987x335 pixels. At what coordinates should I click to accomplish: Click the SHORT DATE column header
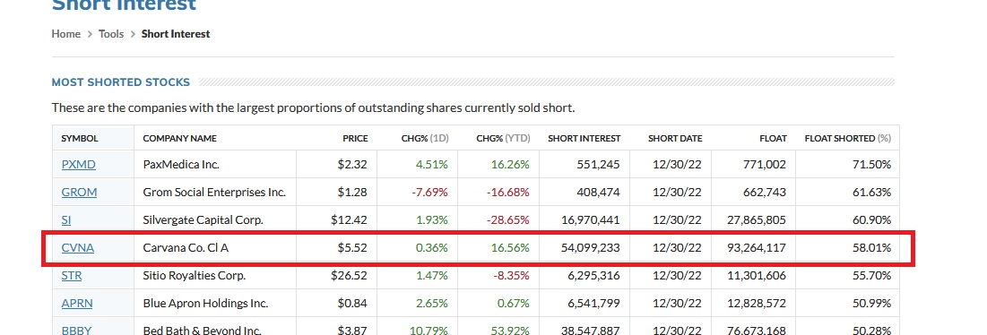pos(675,138)
